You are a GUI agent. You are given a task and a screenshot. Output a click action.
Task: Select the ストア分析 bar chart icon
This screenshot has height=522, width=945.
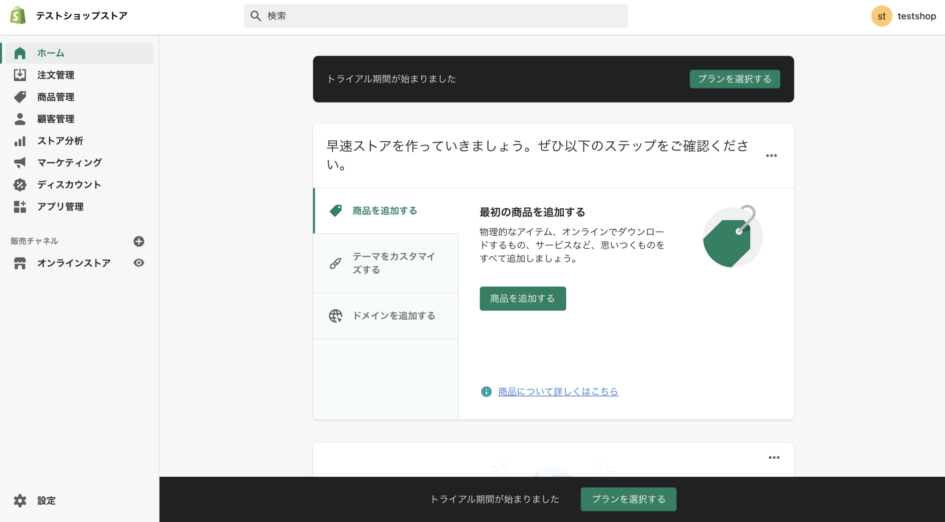[20, 141]
